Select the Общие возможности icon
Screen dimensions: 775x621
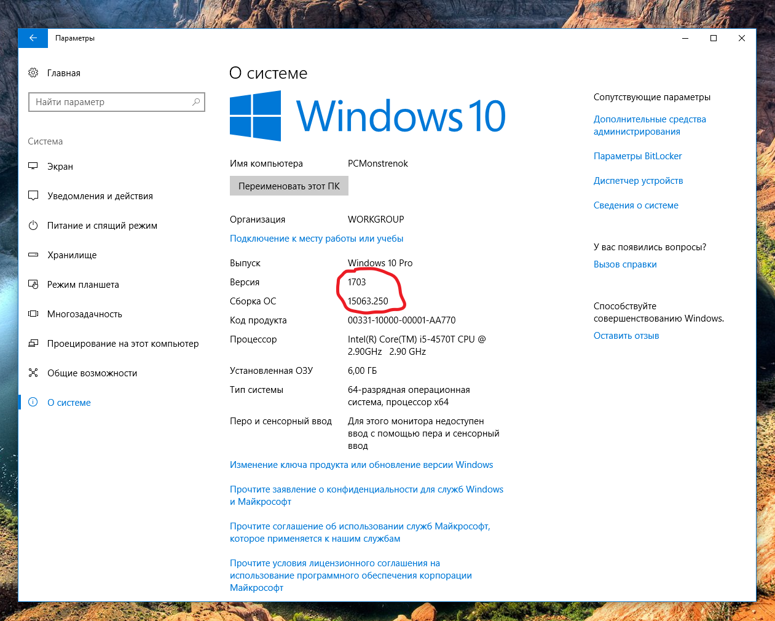(x=33, y=373)
